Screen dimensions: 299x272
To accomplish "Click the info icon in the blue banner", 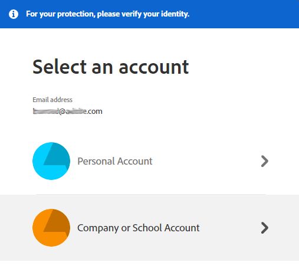I will (x=14, y=14).
